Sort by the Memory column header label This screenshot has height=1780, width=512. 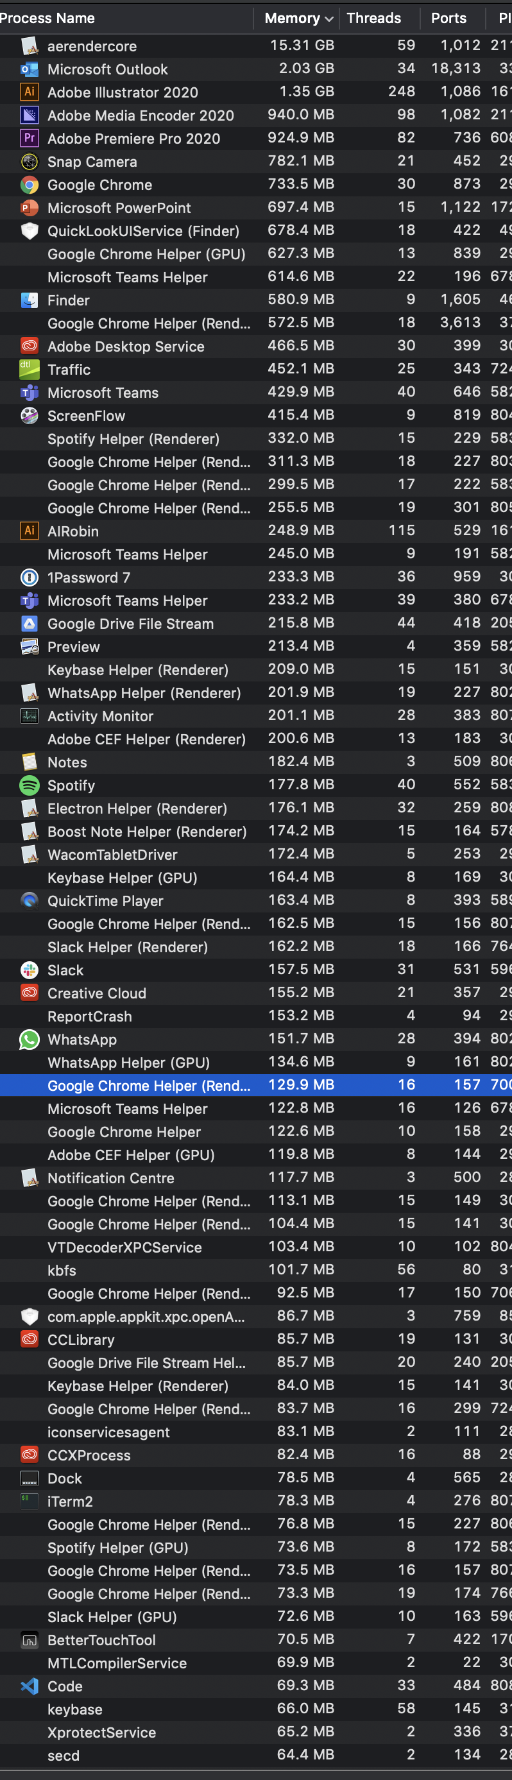293,18
